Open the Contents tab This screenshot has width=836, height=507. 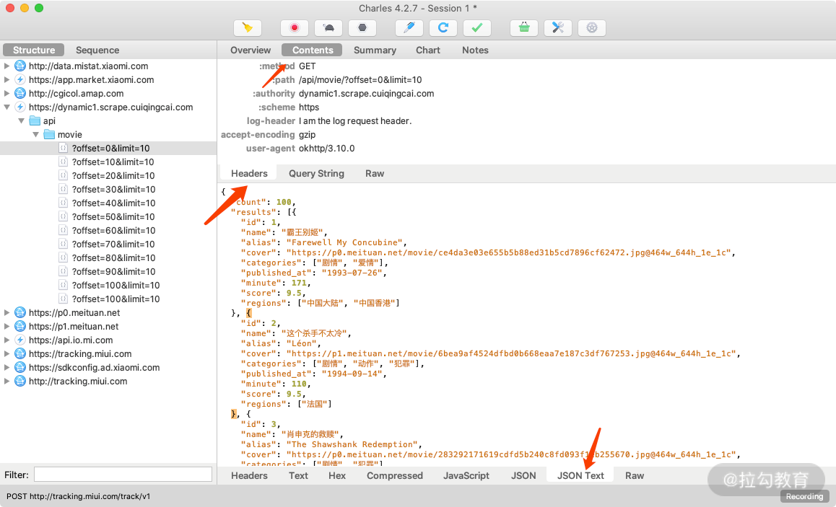tap(313, 50)
